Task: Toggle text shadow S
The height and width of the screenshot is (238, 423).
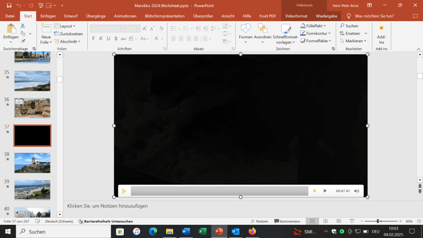Action: pos(116,39)
